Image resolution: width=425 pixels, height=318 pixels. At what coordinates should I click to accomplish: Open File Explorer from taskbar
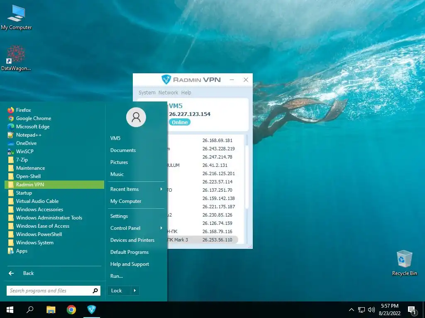(51, 310)
